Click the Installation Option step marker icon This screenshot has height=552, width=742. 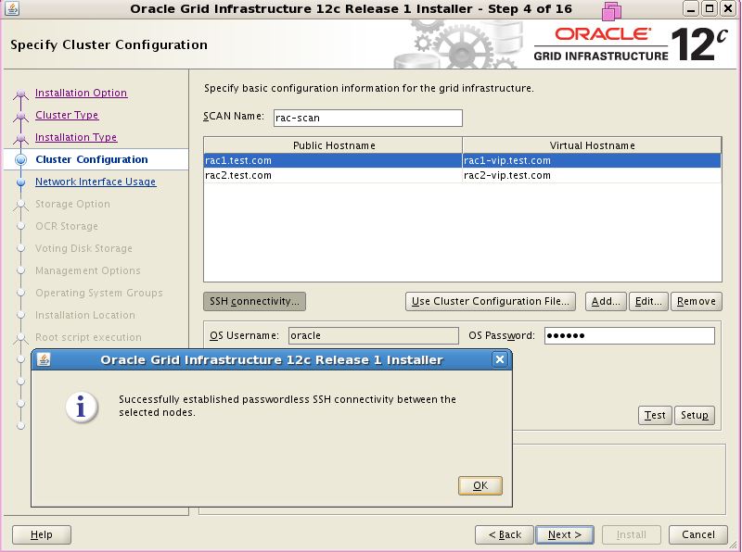point(20,94)
